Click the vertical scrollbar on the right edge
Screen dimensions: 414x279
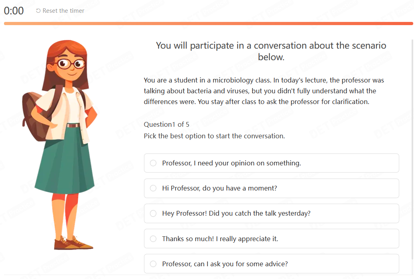tap(412, 149)
